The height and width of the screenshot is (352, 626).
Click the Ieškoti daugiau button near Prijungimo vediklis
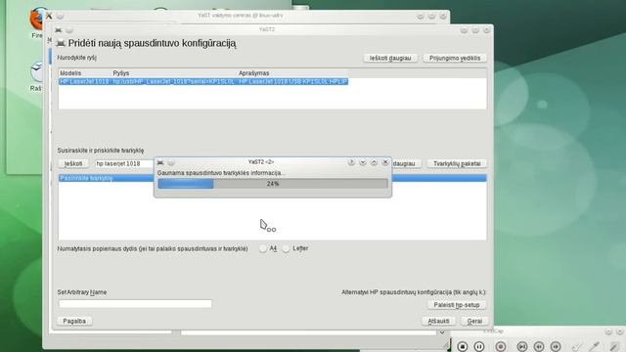click(390, 59)
